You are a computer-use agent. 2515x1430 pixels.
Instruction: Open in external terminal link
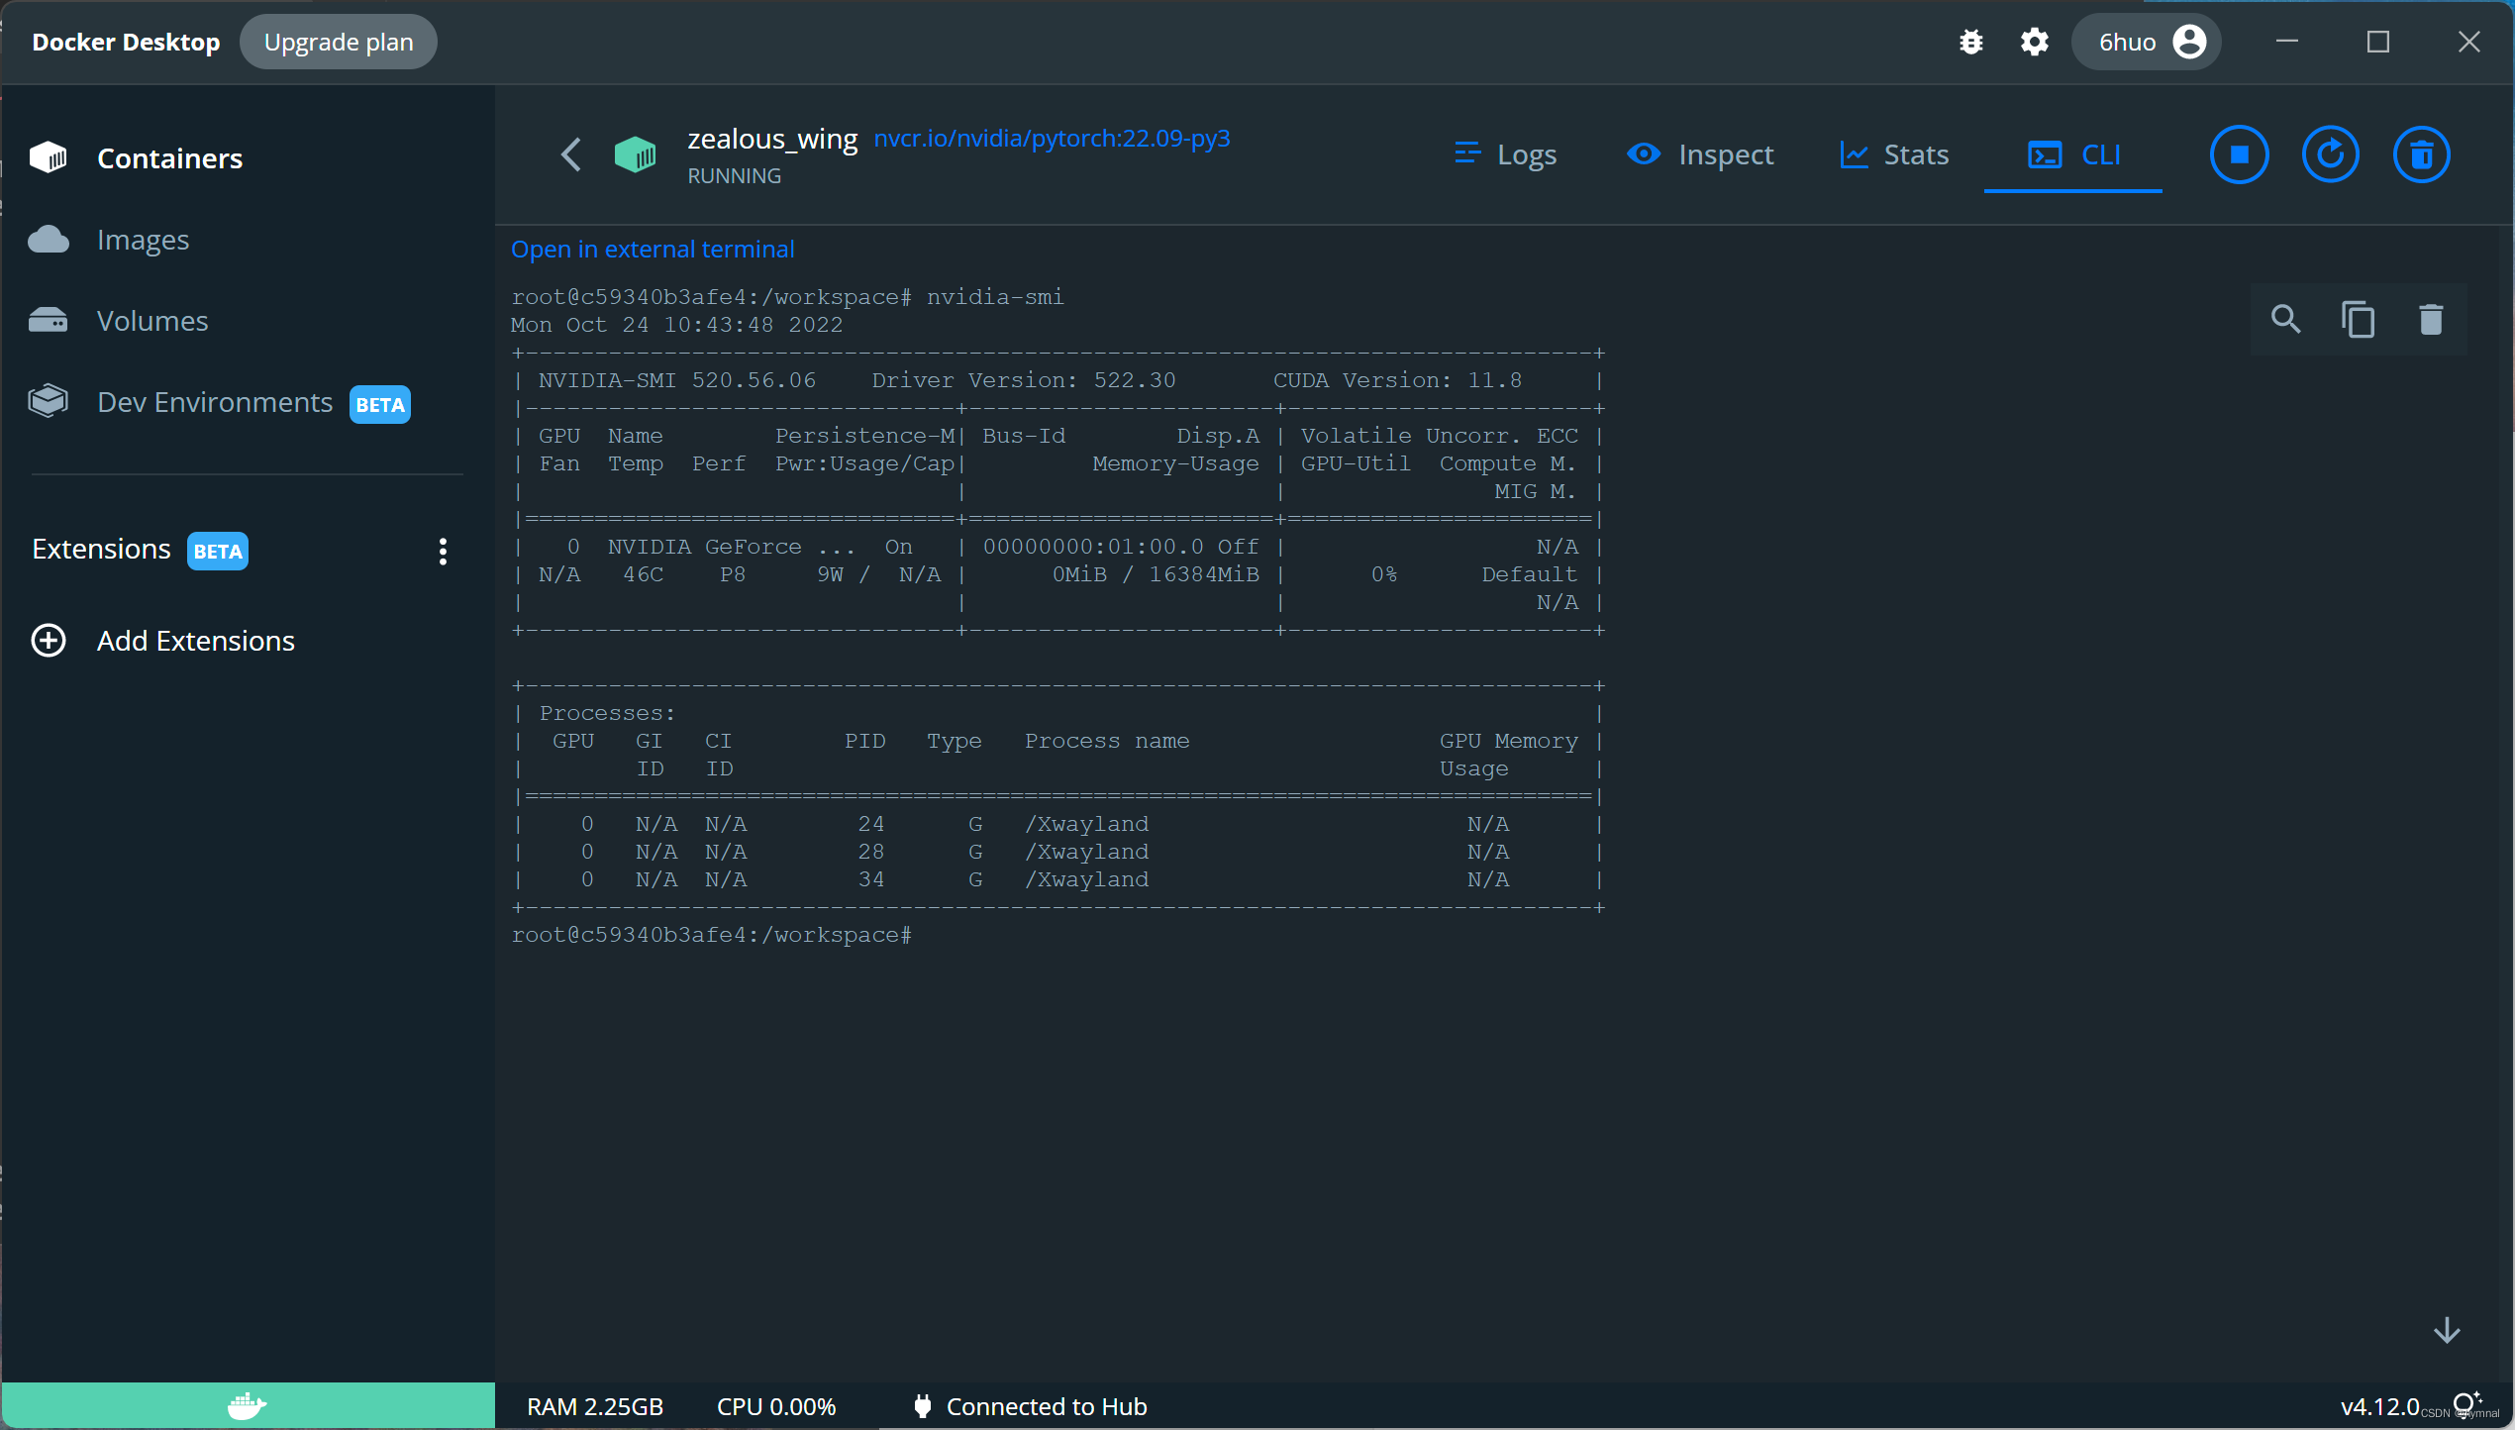pos(653,249)
